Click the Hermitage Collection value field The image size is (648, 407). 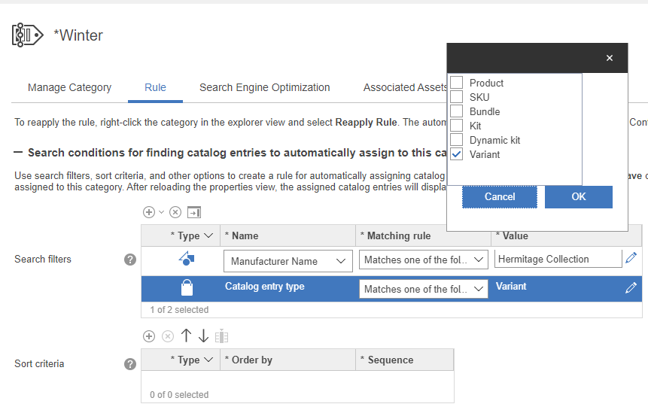tap(557, 259)
